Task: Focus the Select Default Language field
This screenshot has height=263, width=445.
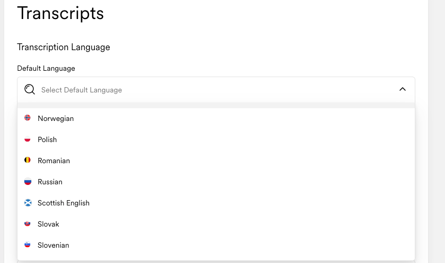Action: 216,90
